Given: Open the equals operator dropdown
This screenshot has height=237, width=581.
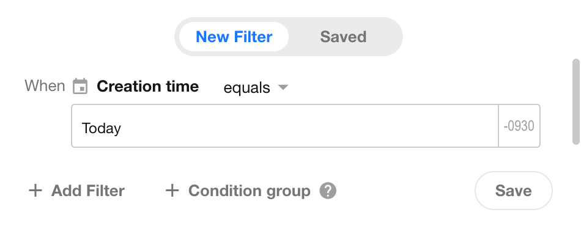Looking at the screenshot, I should click(256, 88).
